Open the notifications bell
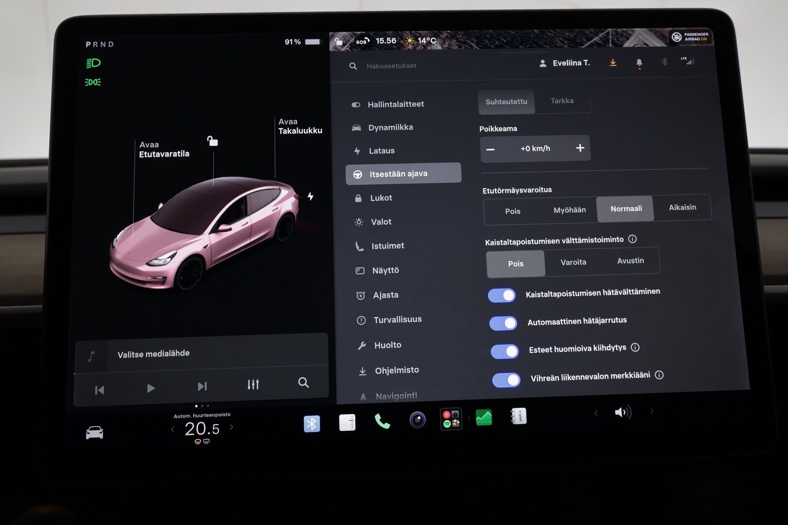 (x=639, y=63)
